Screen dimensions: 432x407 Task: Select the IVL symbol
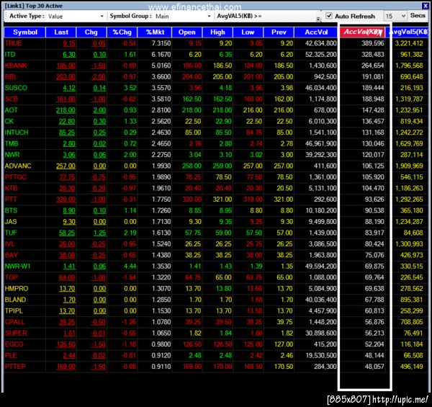[x=9, y=244]
